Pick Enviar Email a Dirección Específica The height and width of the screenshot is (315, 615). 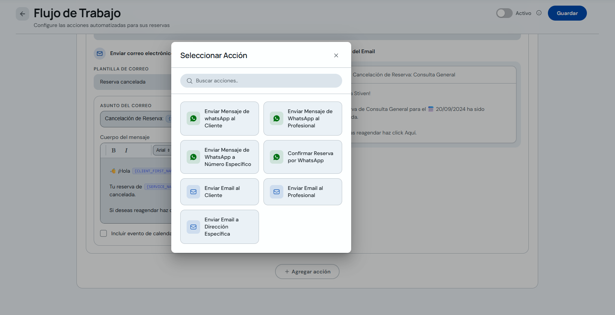[x=220, y=227]
